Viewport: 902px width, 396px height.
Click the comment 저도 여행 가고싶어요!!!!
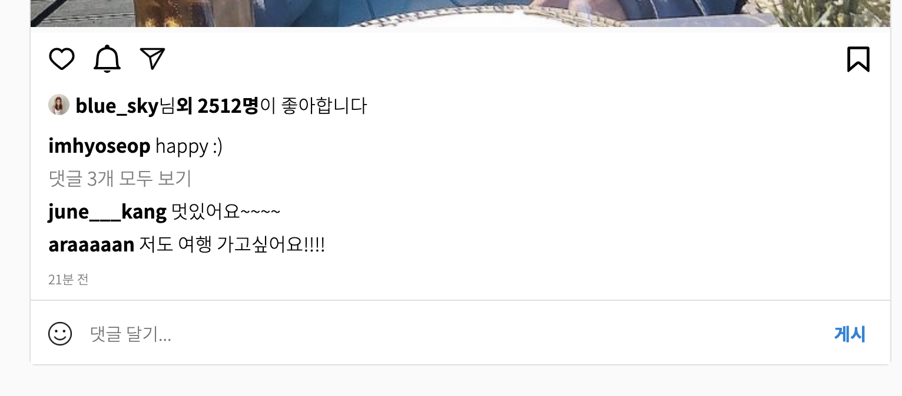coord(232,244)
